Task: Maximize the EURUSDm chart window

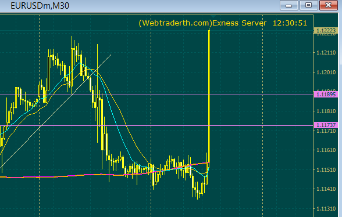Action: coord(309,5)
